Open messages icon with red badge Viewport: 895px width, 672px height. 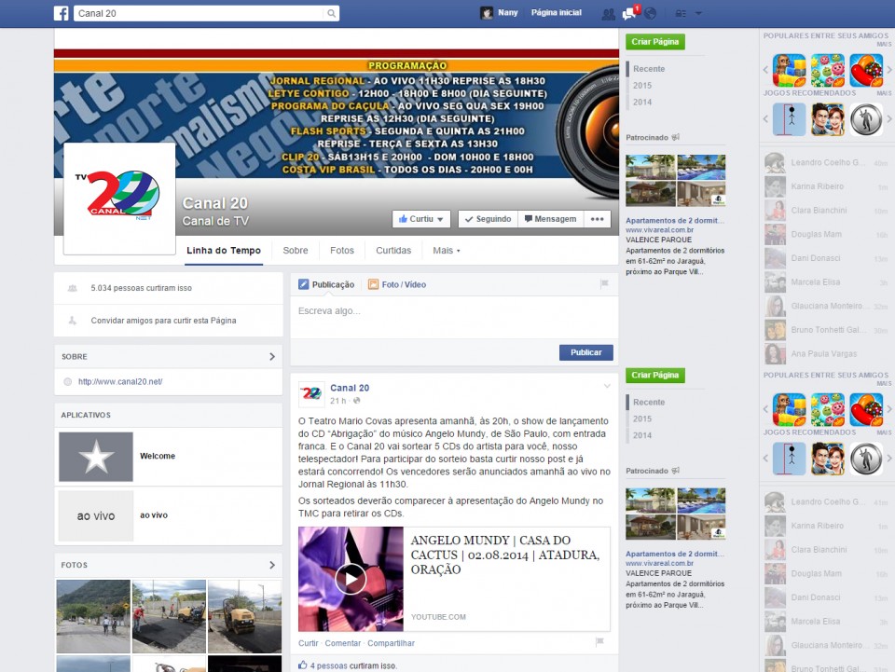point(629,14)
